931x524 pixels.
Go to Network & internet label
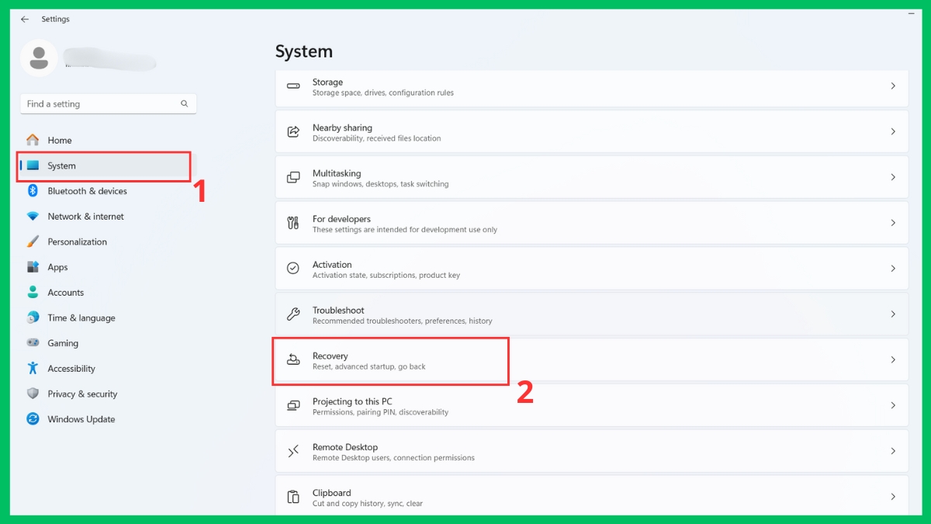[x=85, y=217]
